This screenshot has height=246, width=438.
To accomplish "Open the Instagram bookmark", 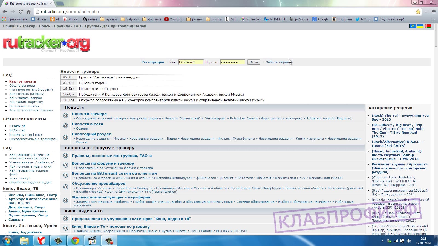I will [x=342, y=19].
